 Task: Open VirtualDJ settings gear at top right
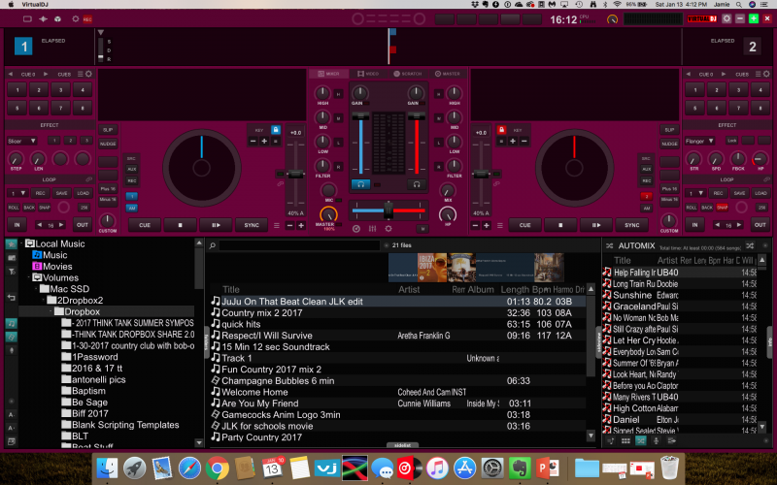[x=726, y=18]
